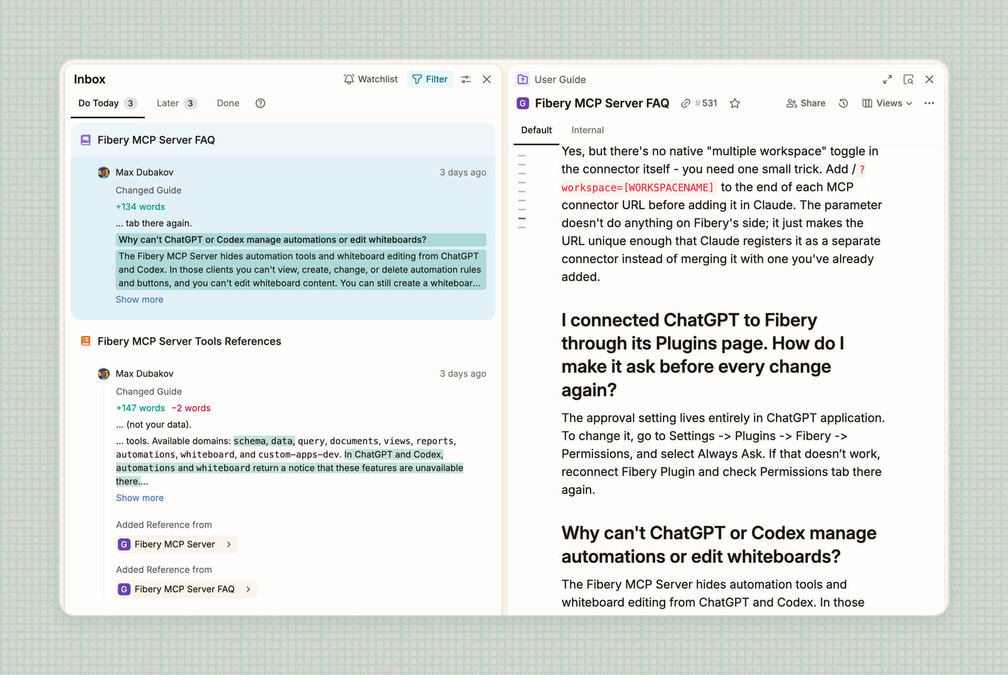Open Fibery MCP Server Tools References item title

tap(189, 342)
